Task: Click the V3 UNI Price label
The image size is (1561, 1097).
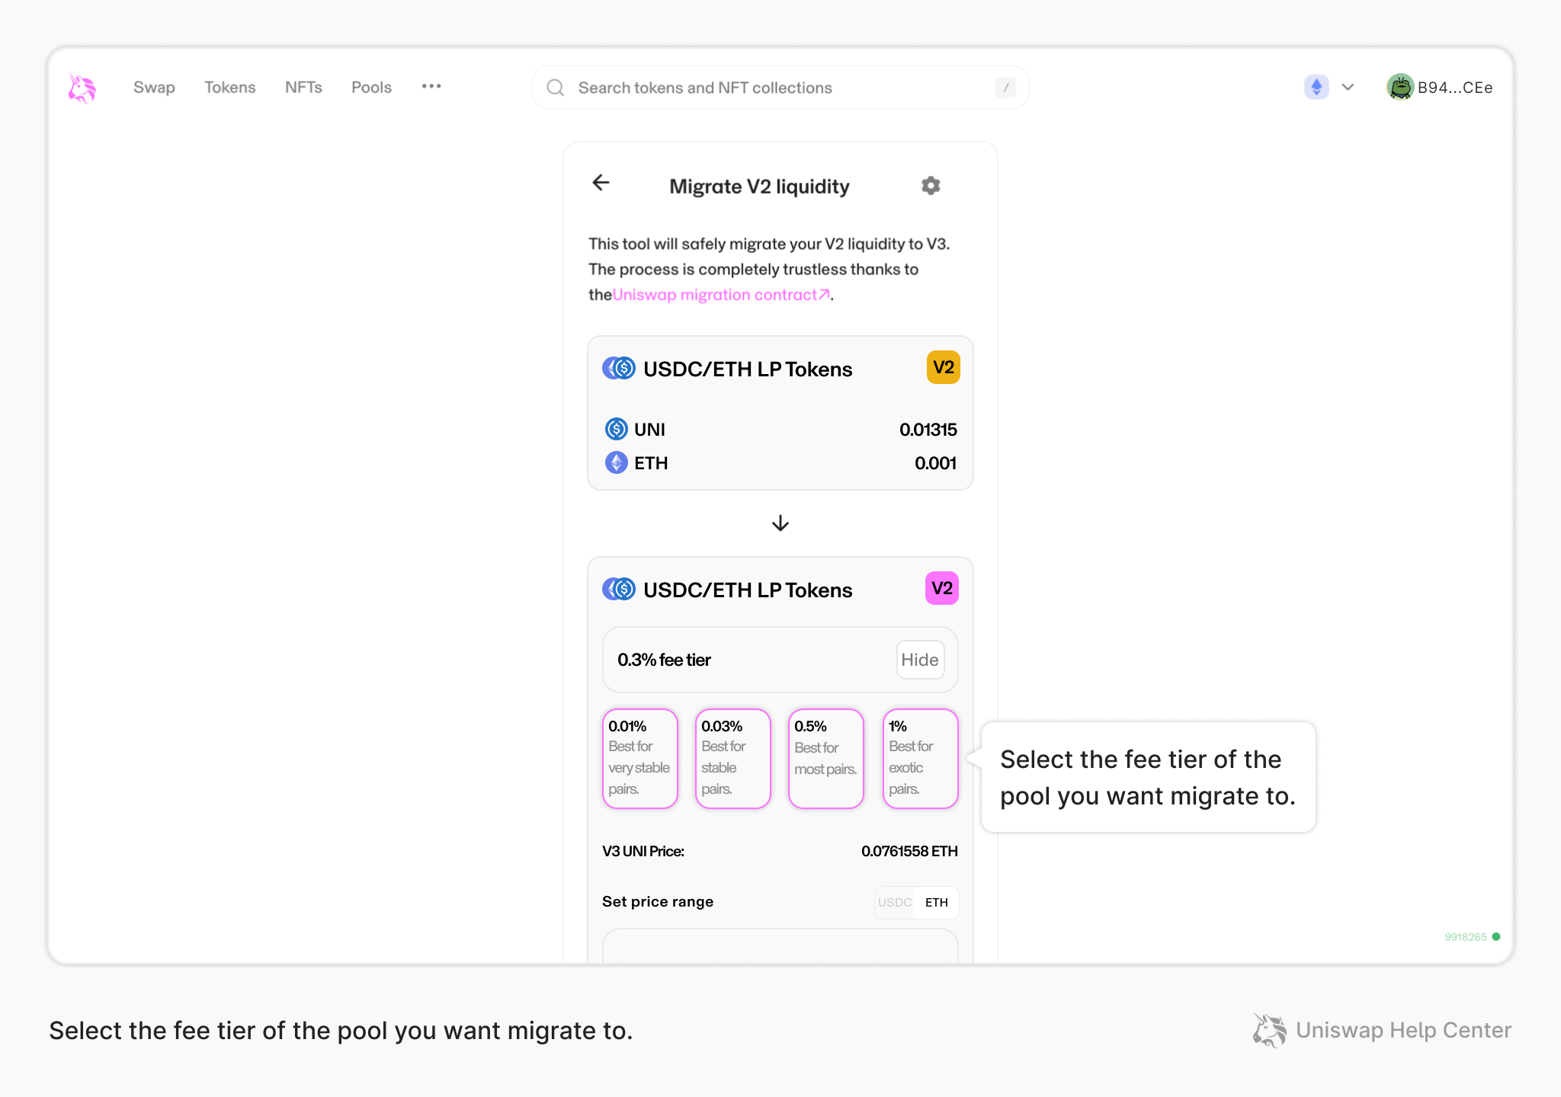Action: click(x=643, y=852)
